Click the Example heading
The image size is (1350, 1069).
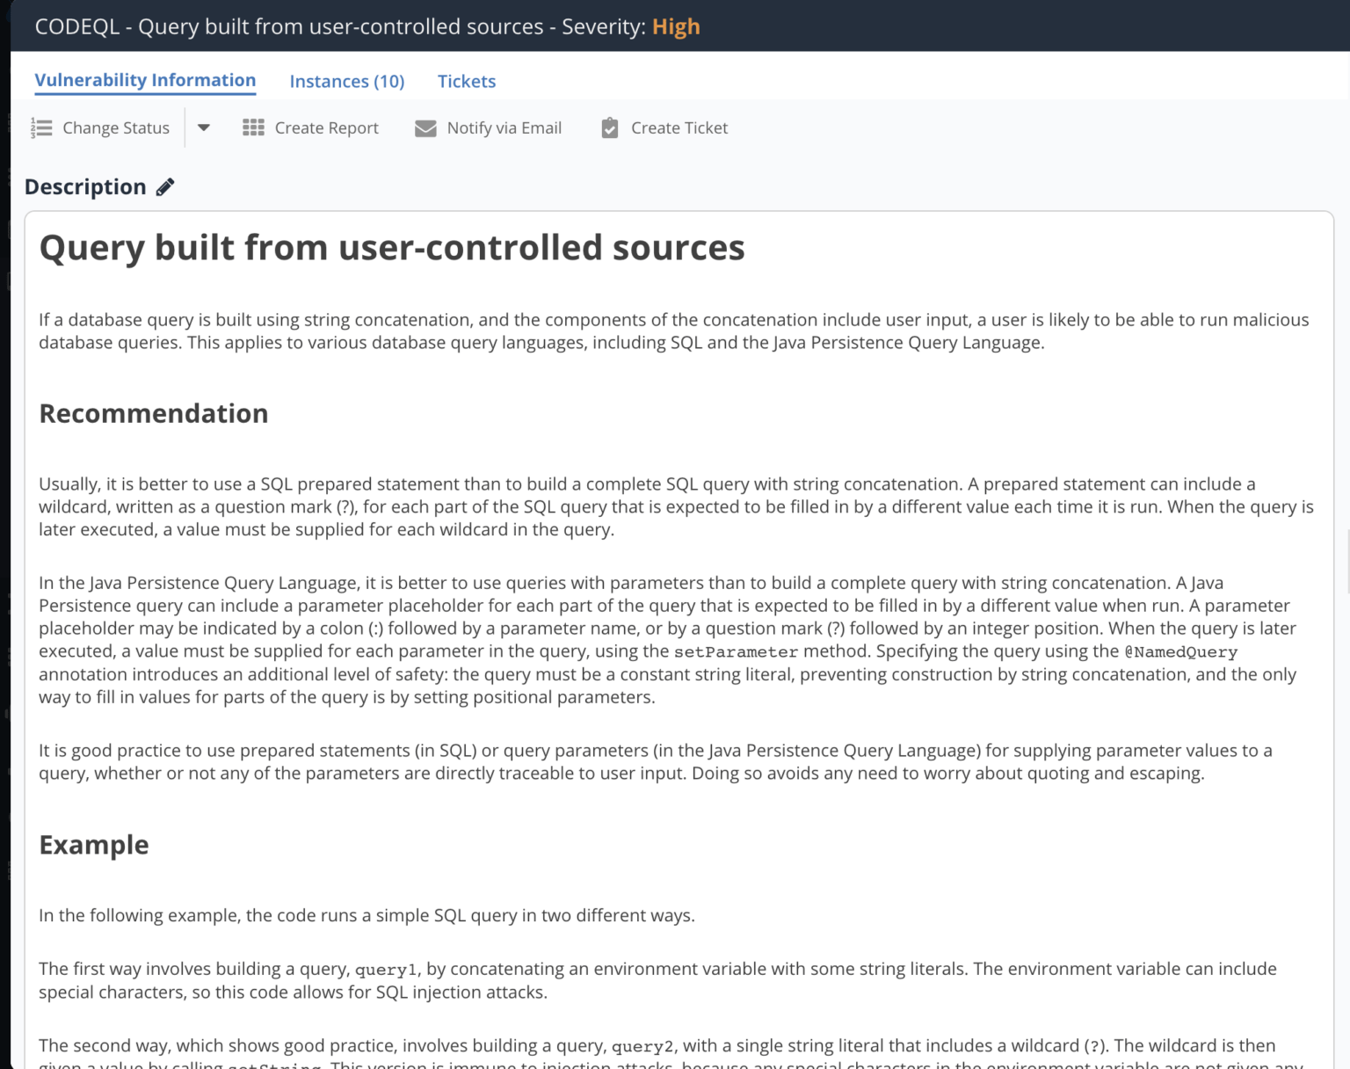click(93, 845)
